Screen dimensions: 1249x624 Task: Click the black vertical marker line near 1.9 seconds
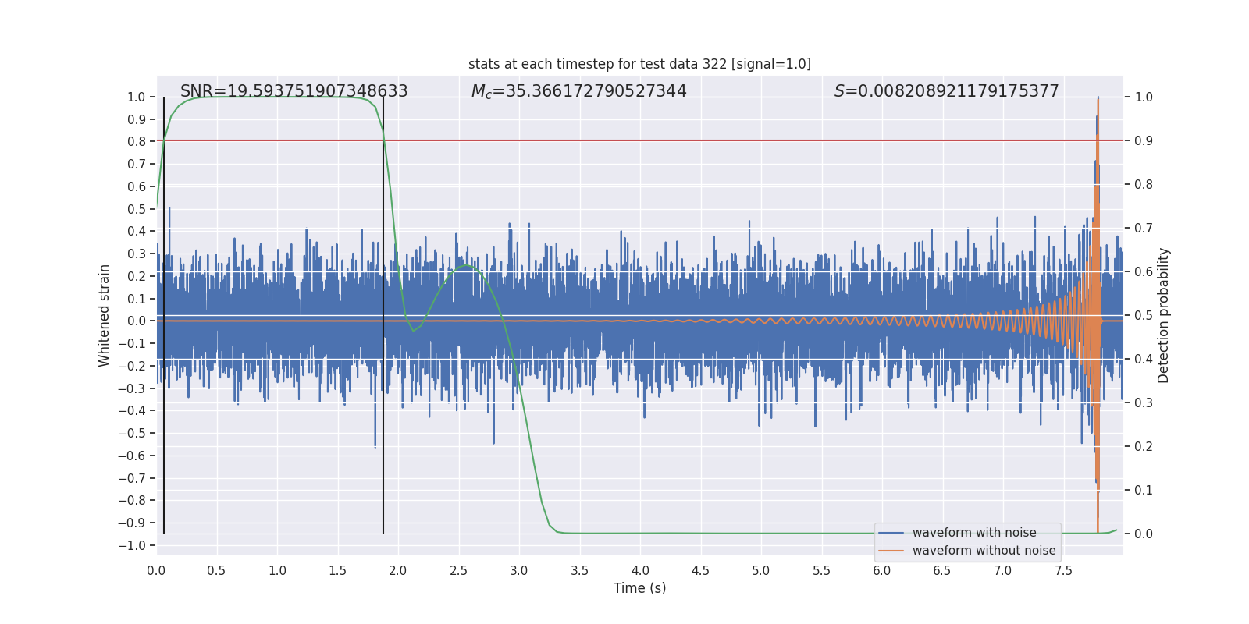click(383, 315)
